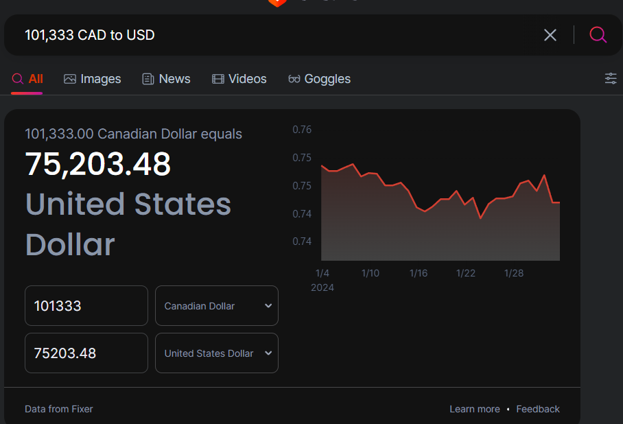Screen dimensions: 623x424
Task: Click the 1/22 date label on chart
Action: tap(466, 273)
